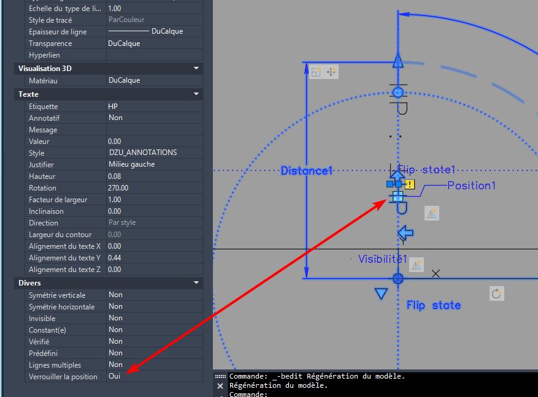Toggle the Symétrie verticale value Non
538x397 pixels.
[x=155, y=295]
